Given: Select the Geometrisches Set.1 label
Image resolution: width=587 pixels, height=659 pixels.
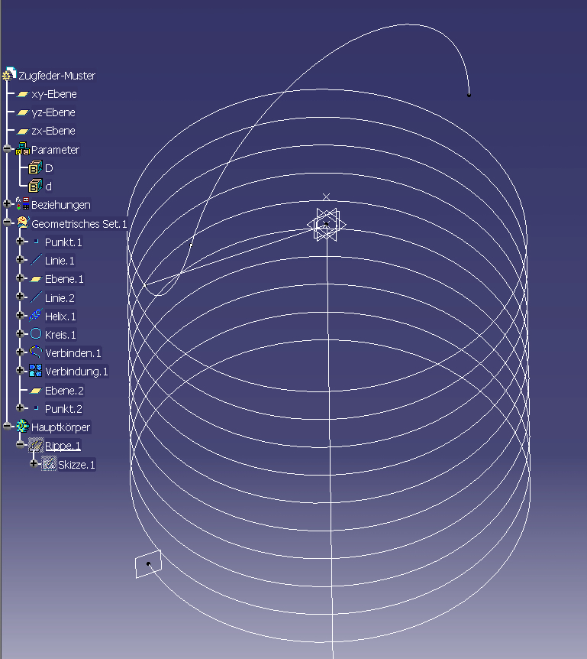Looking at the screenshot, I should point(79,224).
